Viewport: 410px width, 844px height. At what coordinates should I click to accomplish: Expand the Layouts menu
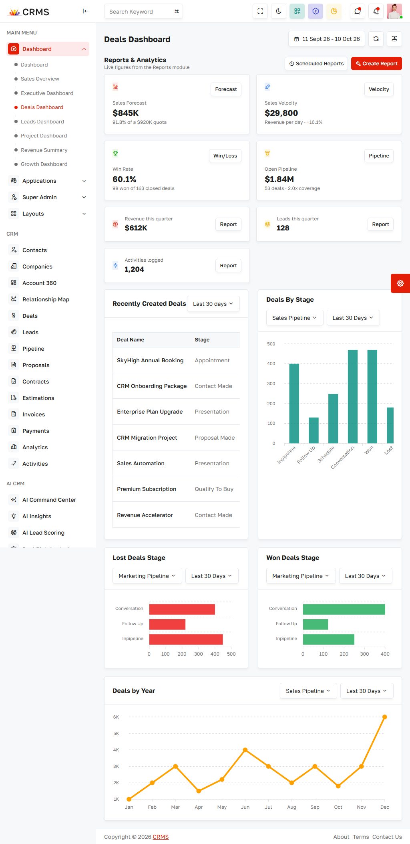point(48,214)
